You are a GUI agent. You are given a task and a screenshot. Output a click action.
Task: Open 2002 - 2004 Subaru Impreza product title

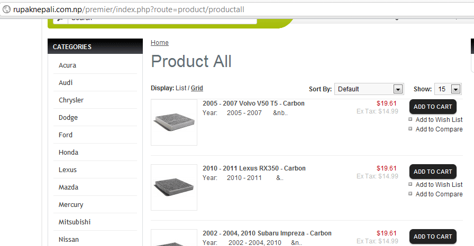click(x=267, y=233)
